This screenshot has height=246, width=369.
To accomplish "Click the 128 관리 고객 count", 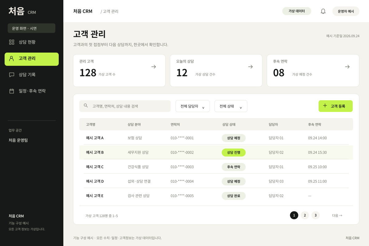I will [88, 73].
